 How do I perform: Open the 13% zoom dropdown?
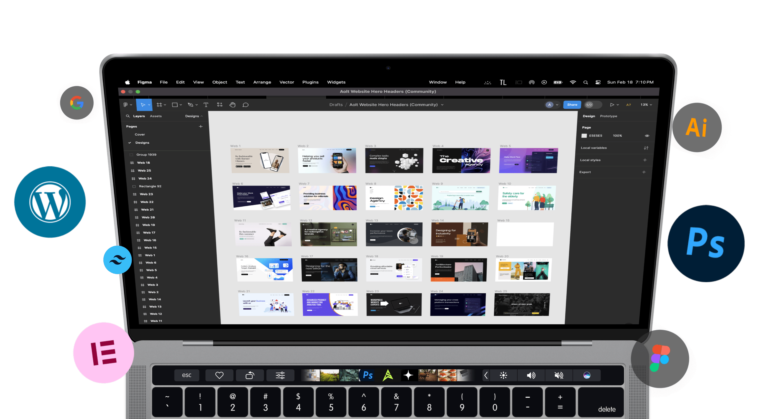coord(646,105)
